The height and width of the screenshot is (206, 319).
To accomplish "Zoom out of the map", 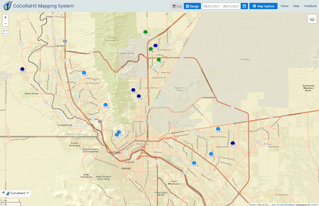I will click(x=5, y=23).
